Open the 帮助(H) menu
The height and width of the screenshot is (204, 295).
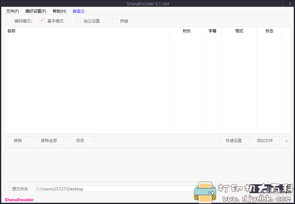59,11
